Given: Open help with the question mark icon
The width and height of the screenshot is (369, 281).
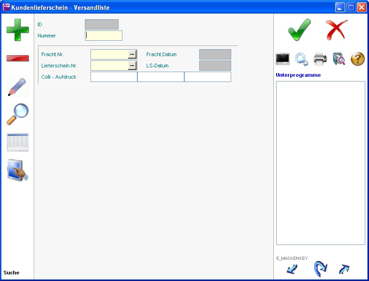Looking at the screenshot, I should click(x=357, y=59).
